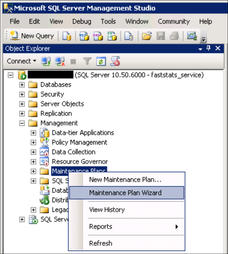Collapse the server root node
Screen dimensions: 228x254
[x=11, y=75]
